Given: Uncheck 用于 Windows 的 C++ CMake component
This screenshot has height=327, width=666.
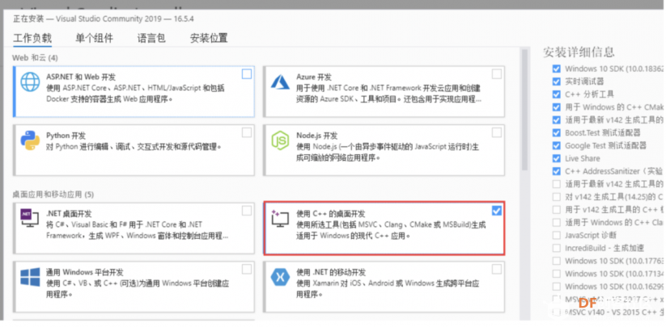Looking at the screenshot, I should (x=557, y=107).
